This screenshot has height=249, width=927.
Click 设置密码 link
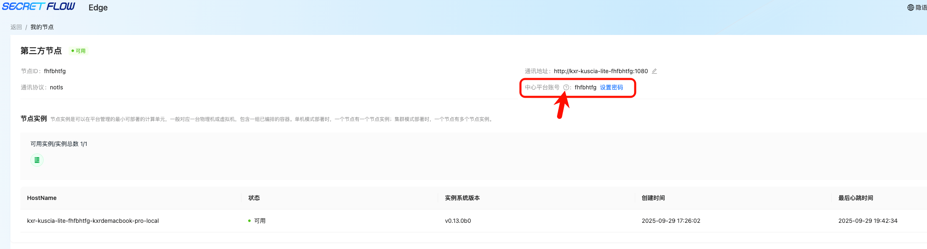point(611,87)
